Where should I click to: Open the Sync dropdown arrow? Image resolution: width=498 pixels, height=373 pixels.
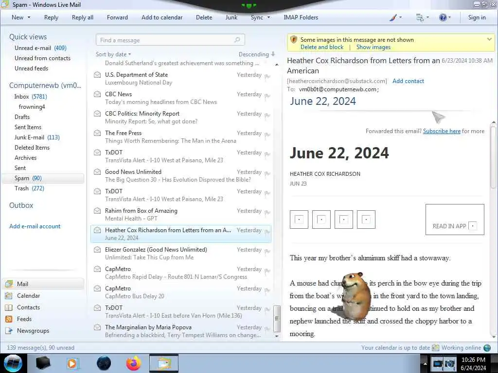point(268,17)
